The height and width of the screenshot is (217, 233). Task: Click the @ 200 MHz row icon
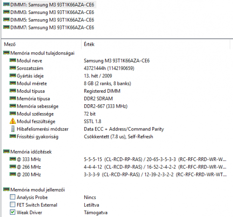point(13,174)
